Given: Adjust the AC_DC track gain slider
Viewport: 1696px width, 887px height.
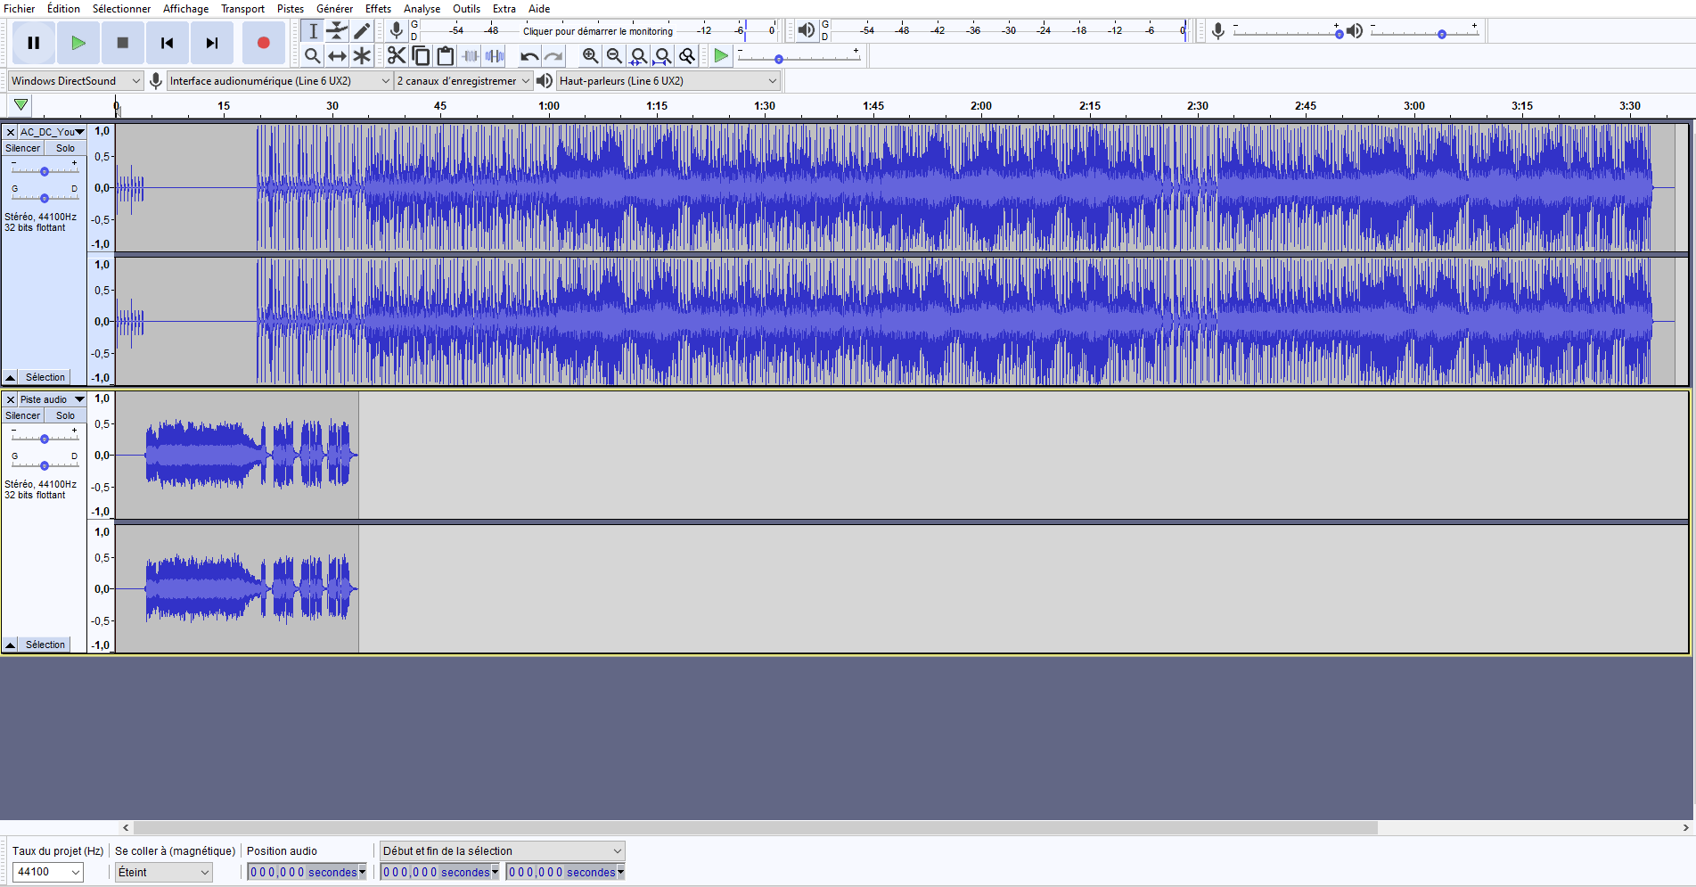Looking at the screenshot, I should coord(45,171).
